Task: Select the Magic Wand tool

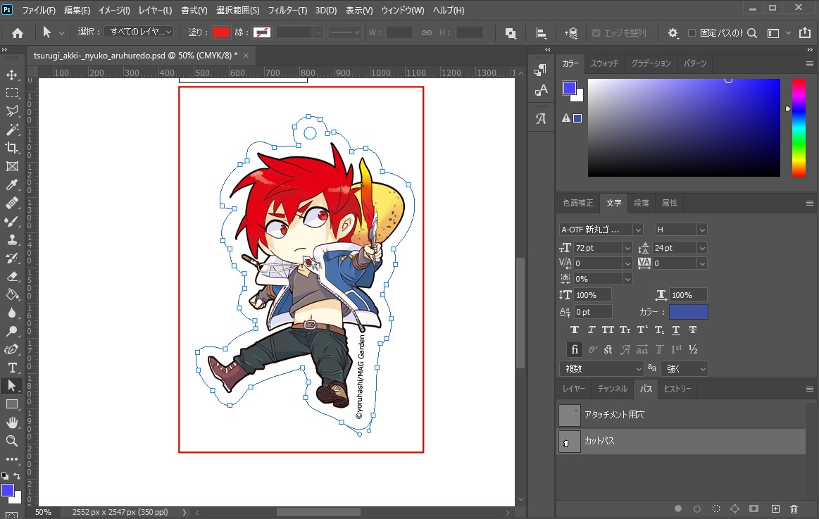Action: coord(11,130)
